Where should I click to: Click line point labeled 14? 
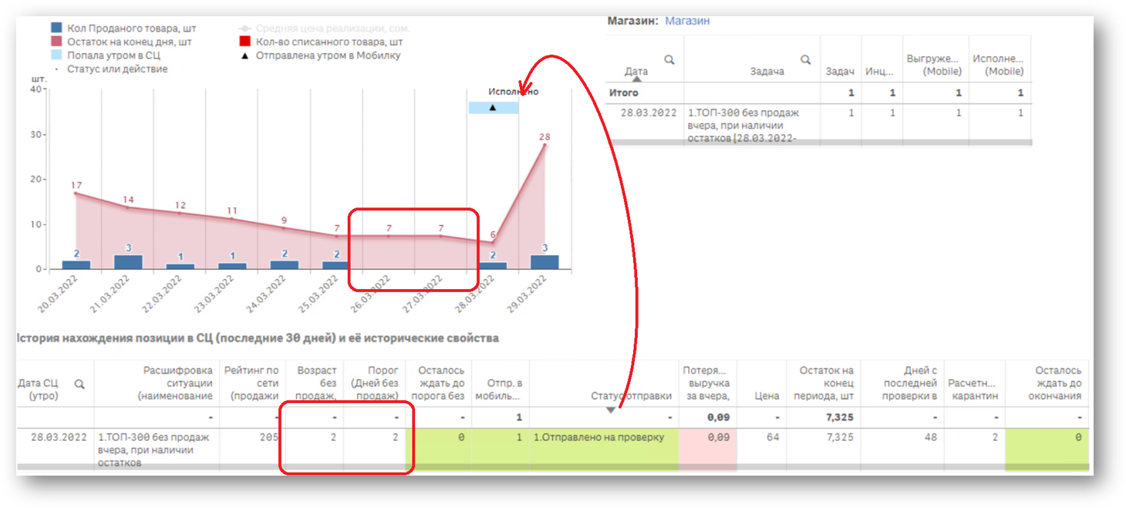(x=128, y=207)
